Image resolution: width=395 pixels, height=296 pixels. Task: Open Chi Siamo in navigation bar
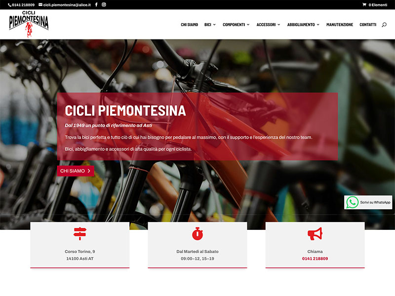pos(190,25)
